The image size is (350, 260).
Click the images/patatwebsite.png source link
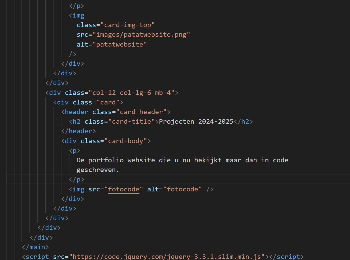point(141,35)
